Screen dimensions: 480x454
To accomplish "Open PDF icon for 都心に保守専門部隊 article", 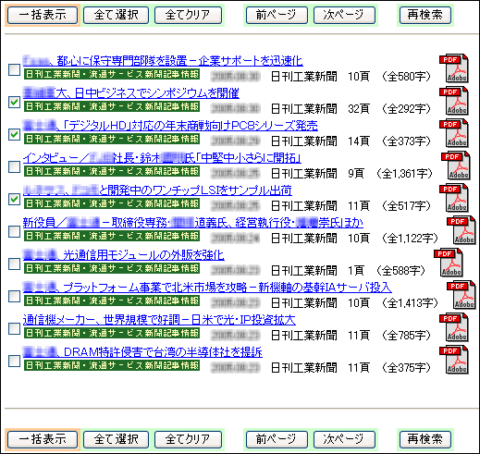I will pyautogui.click(x=454, y=68).
